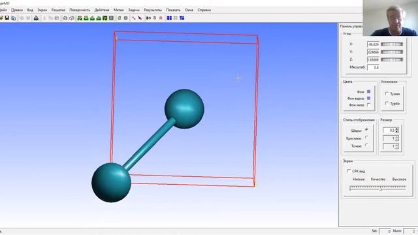Click the red R toolbar icon
The height and width of the screenshot is (235, 418).
pyautogui.click(x=161, y=18)
